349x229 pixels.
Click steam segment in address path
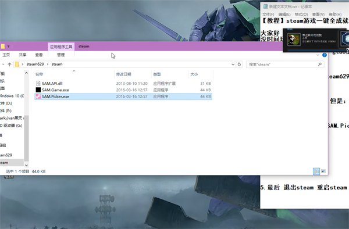tap(57, 65)
